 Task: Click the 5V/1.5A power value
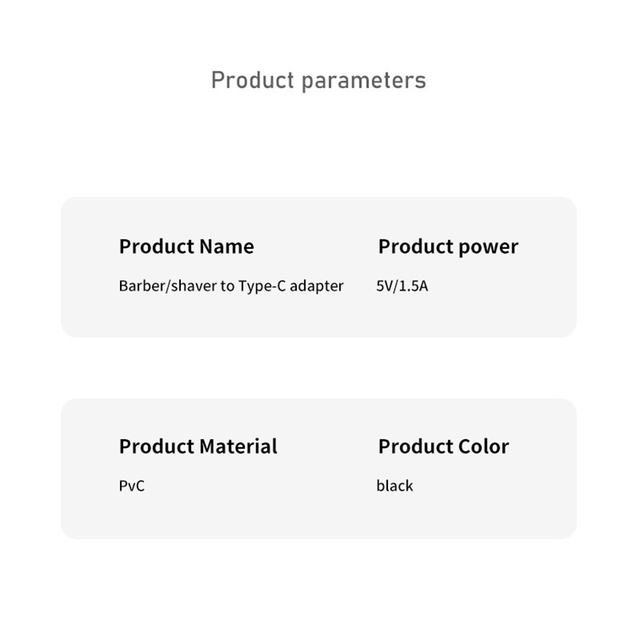tap(402, 286)
